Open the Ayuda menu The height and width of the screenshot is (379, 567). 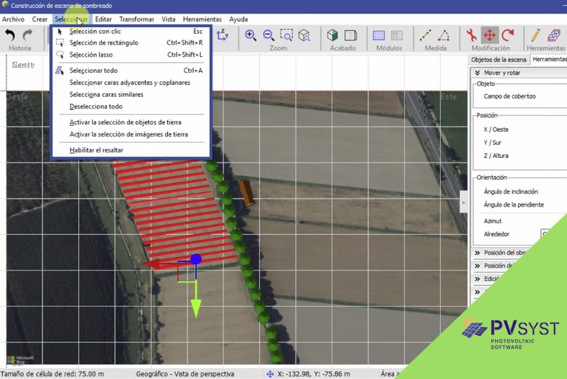(x=239, y=19)
